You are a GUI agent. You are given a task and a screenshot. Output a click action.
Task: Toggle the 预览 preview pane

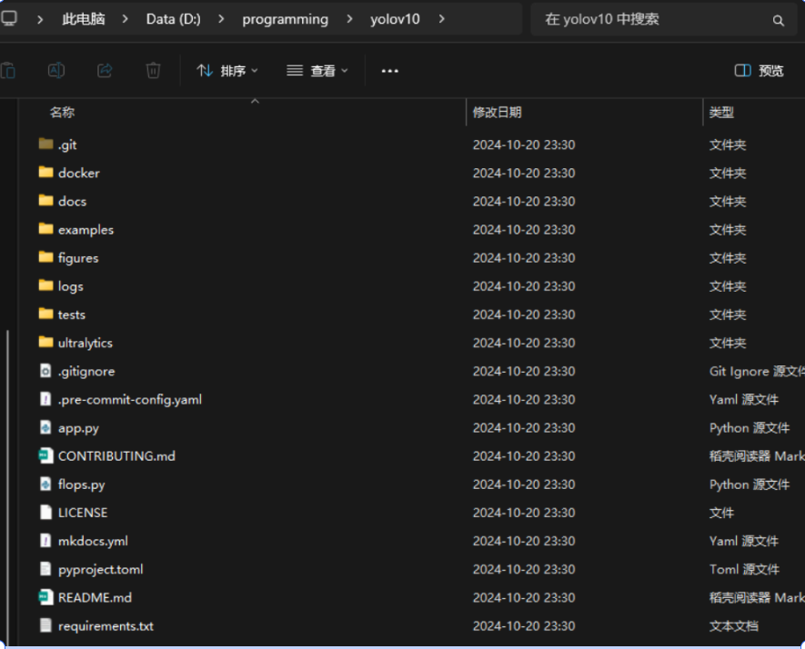pyautogui.click(x=760, y=71)
